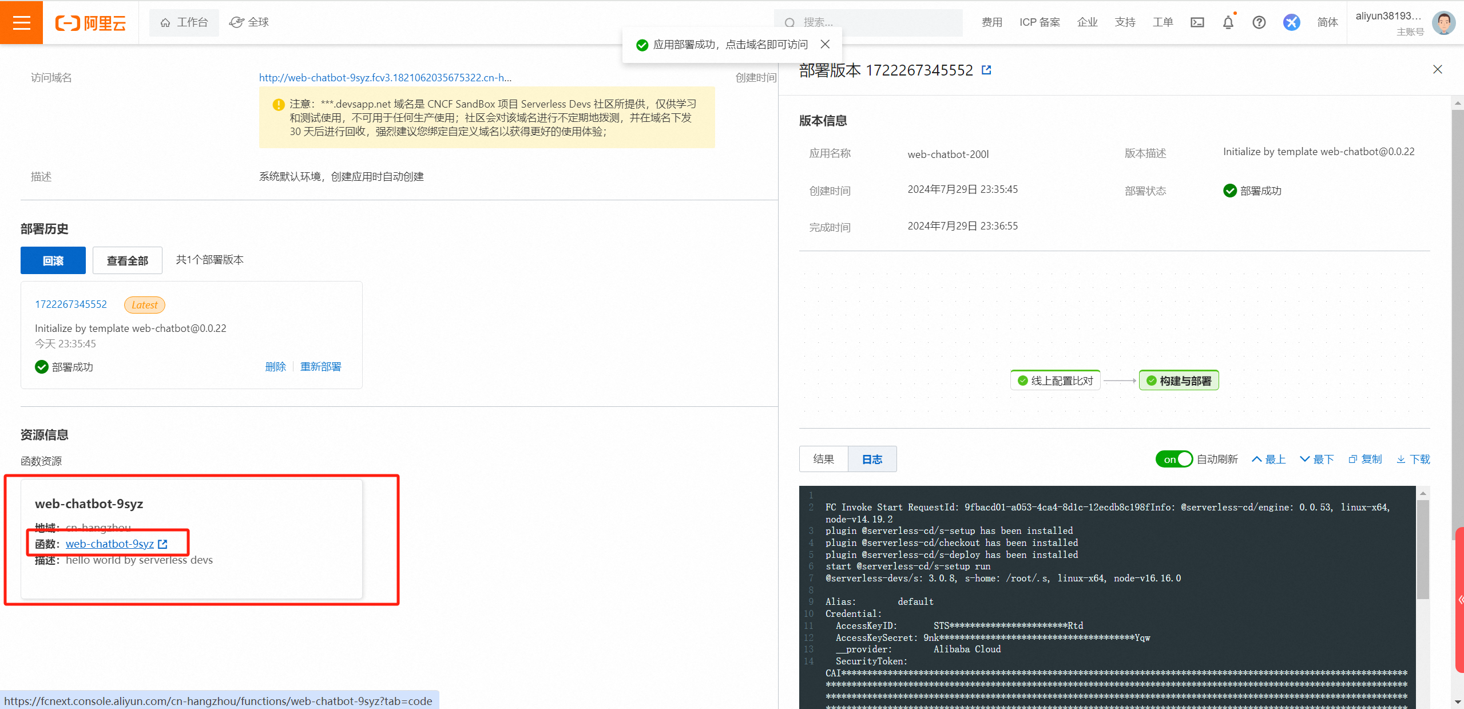The image size is (1464, 709).
Task: Jump to bottom of log with 最下
Action: pyautogui.click(x=1316, y=459)
